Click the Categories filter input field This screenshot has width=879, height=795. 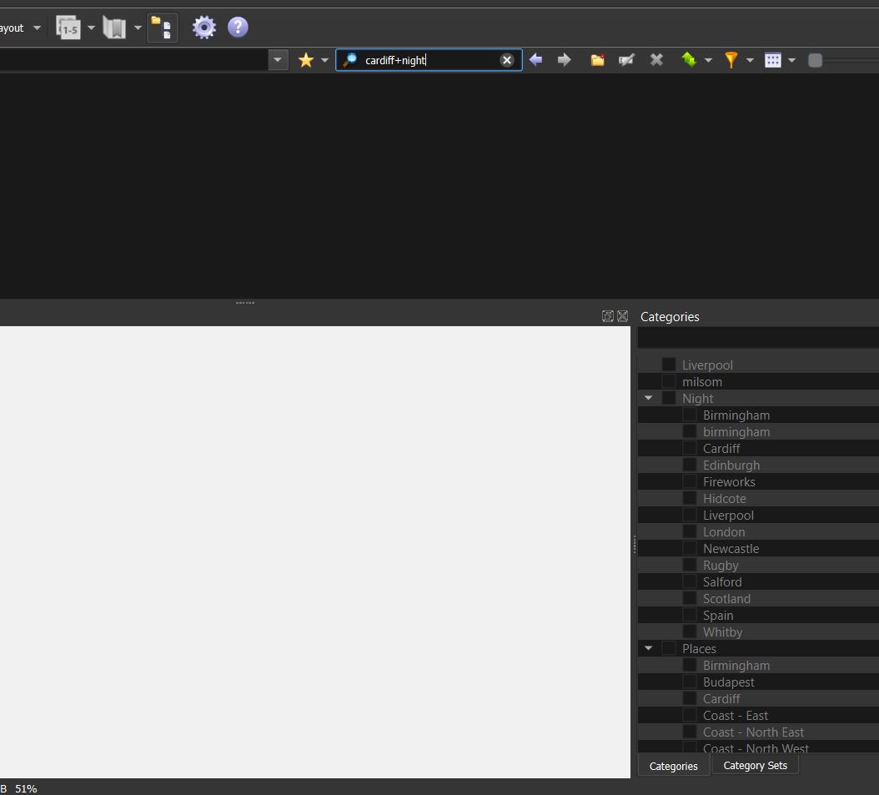tap(757, 338)
